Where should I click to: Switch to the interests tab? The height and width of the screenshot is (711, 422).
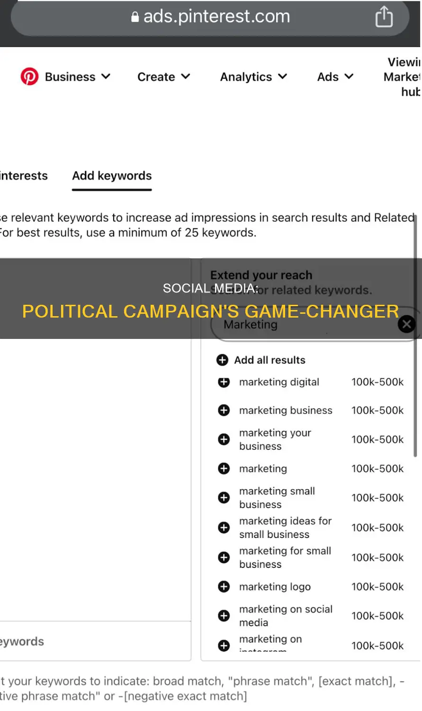[x=24, y=176]
